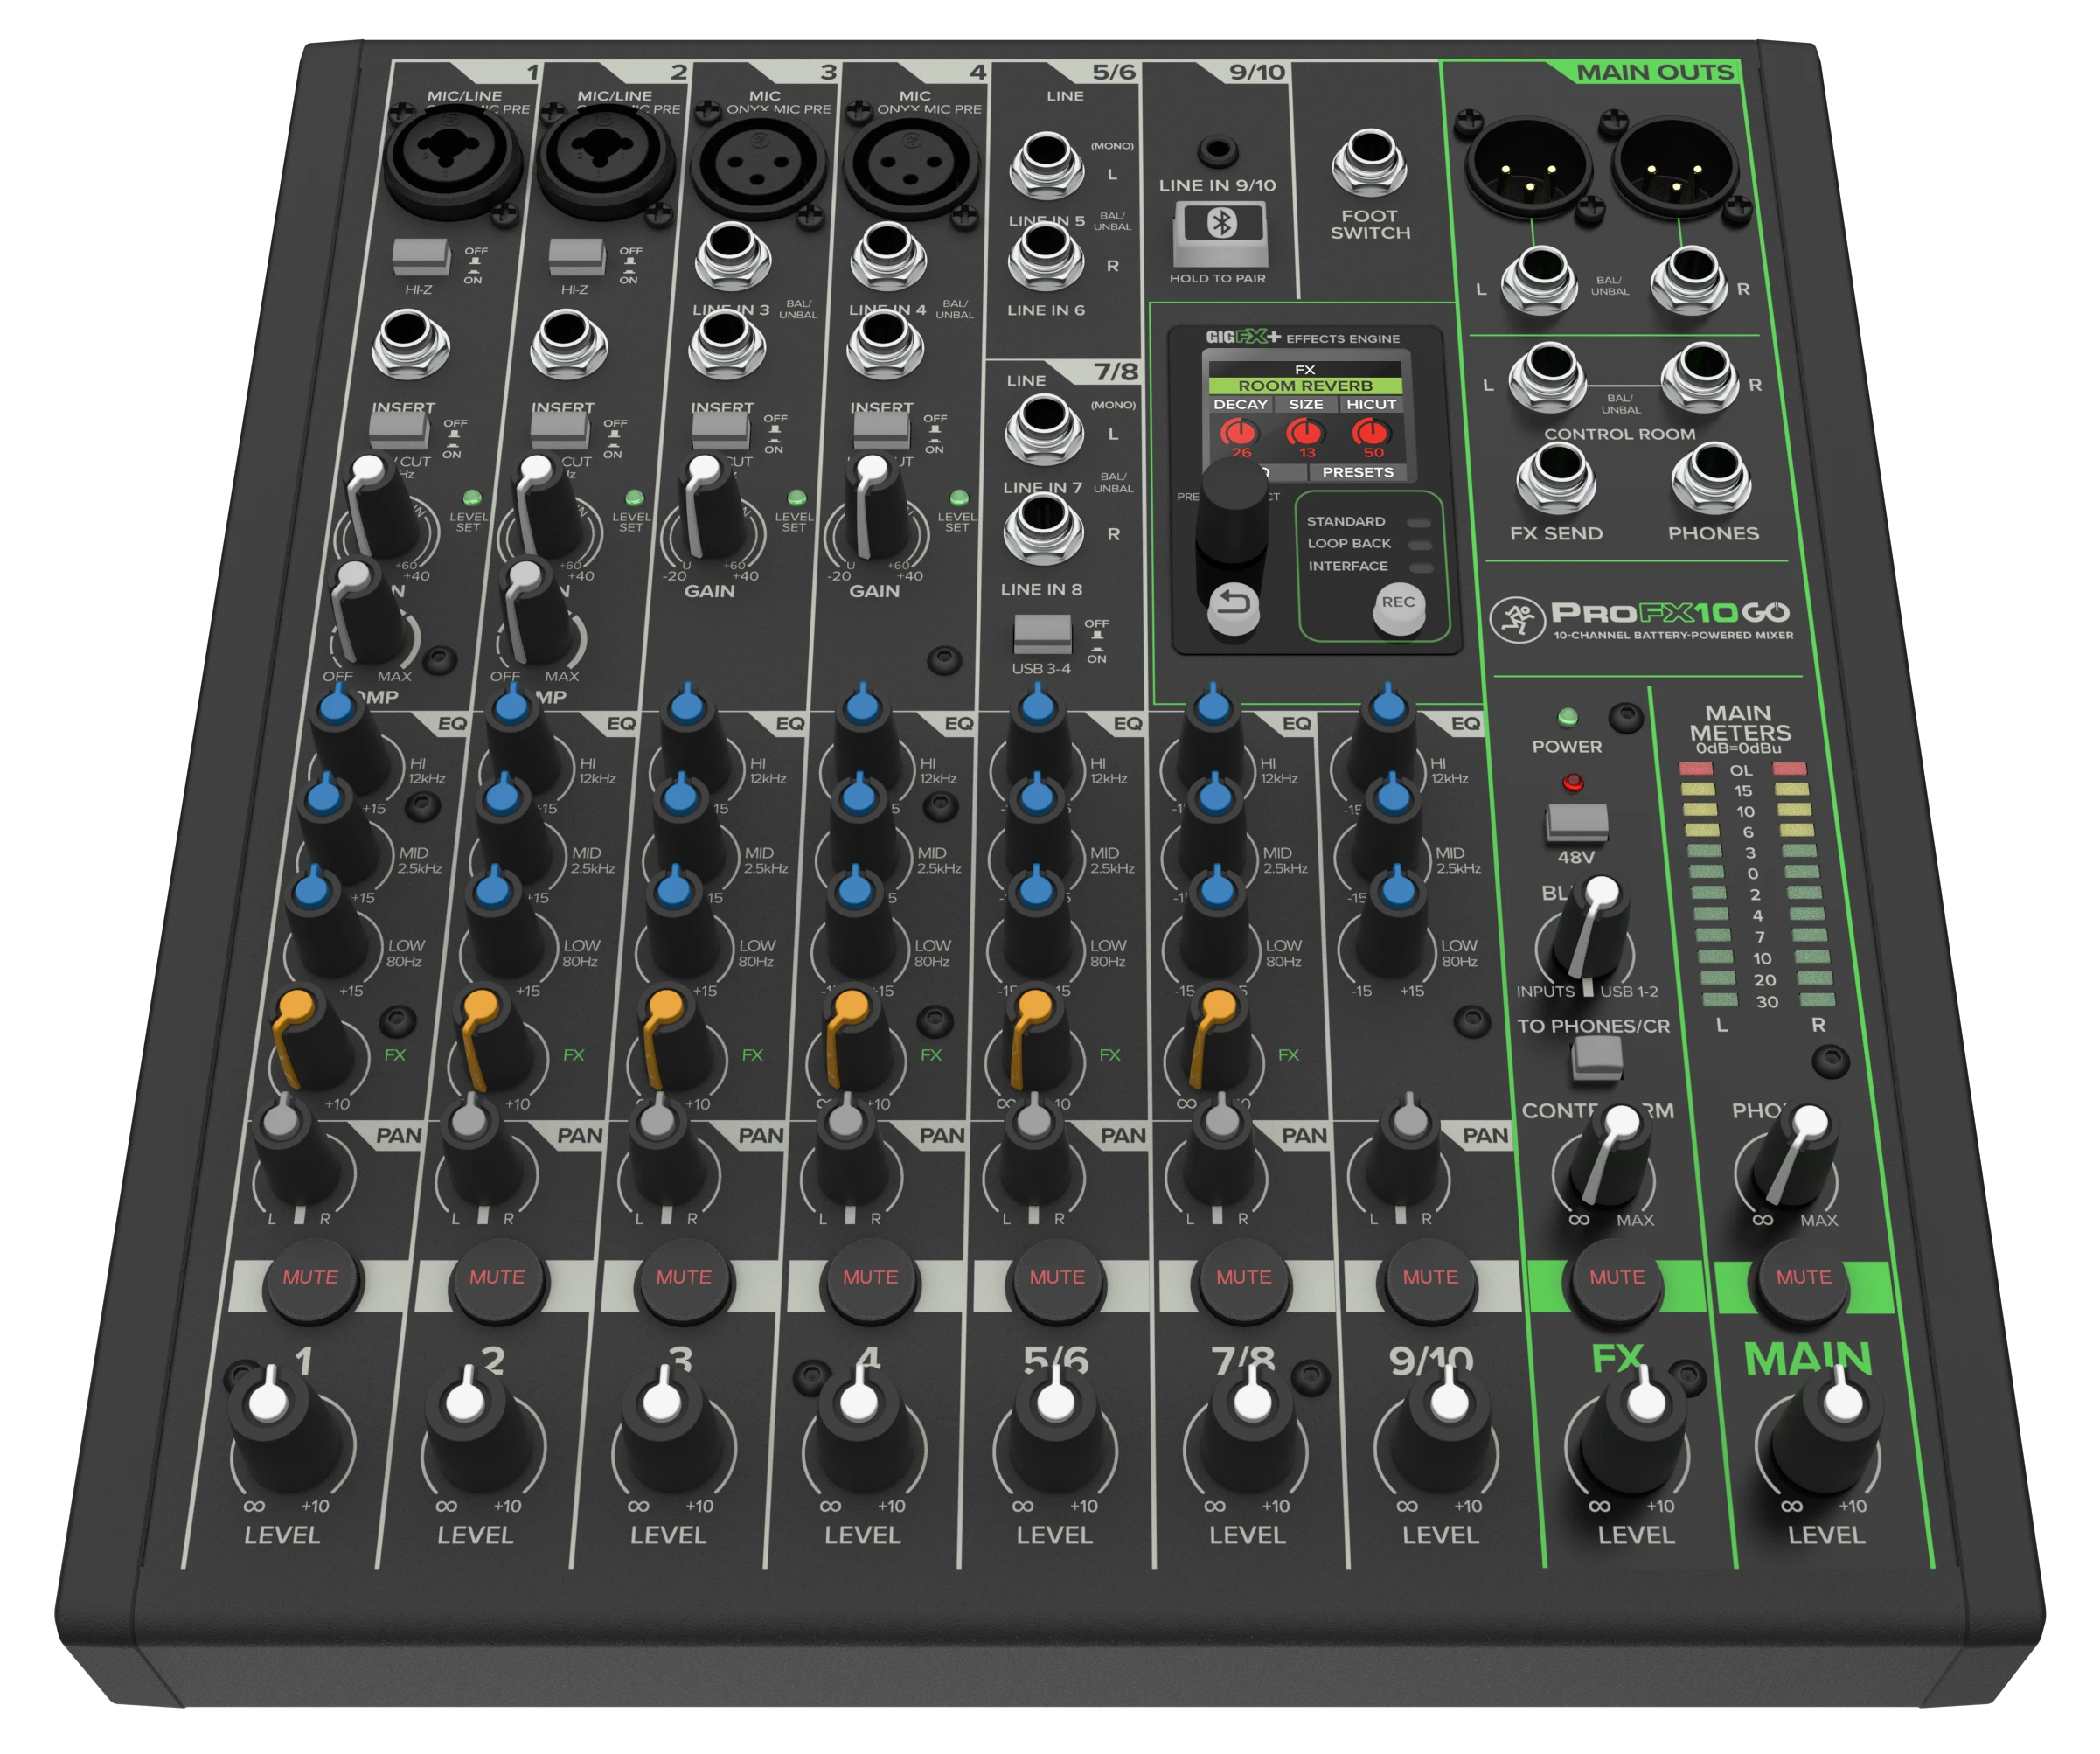Select PRESETS on the FX display
The image size is (2100, 1754).
1357,472
